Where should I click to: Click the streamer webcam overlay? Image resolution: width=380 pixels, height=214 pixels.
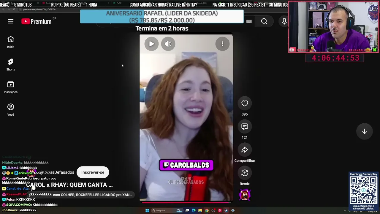coord(333,27)
